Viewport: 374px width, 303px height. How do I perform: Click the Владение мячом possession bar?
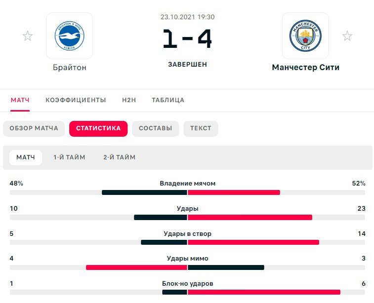coord(187,192)
